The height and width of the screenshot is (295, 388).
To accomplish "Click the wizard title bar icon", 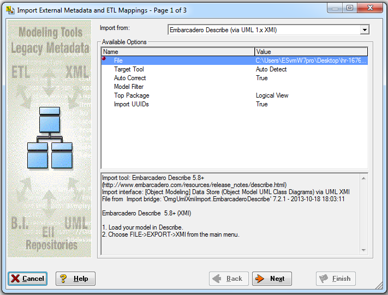I will pos(10,10).
